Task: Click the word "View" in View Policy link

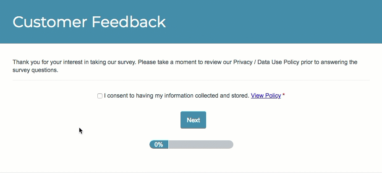Action: pyautogui.click(x=257, y=96)
